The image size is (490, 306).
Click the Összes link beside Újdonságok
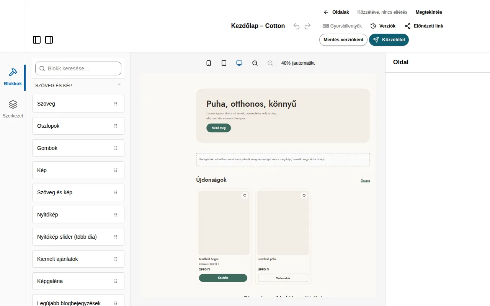click(365, 181)
